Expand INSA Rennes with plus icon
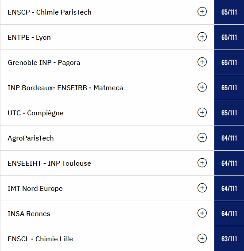244x251 pixels. 202,213
